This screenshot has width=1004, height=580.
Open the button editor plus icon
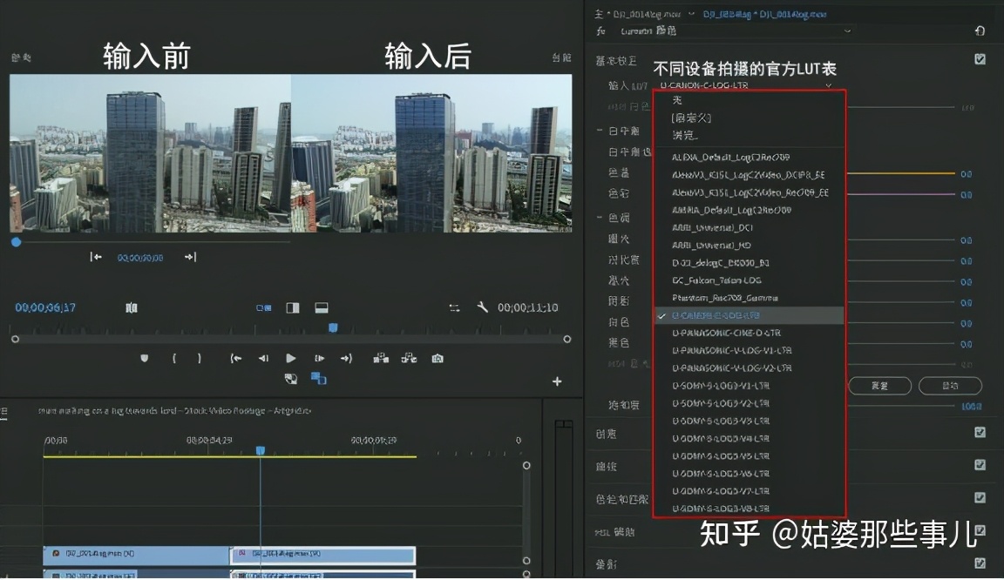point(557,381)
